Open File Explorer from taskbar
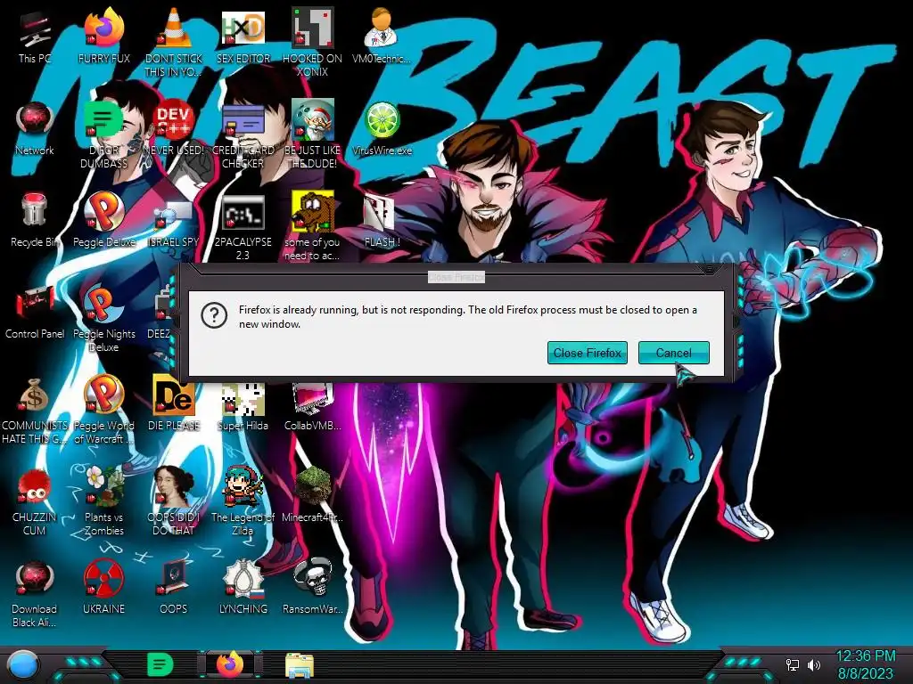 coord(300,664)
